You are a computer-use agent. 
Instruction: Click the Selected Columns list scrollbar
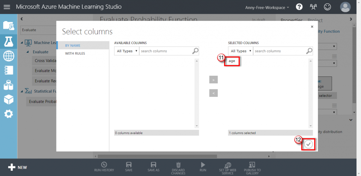(x=311, y=93)
